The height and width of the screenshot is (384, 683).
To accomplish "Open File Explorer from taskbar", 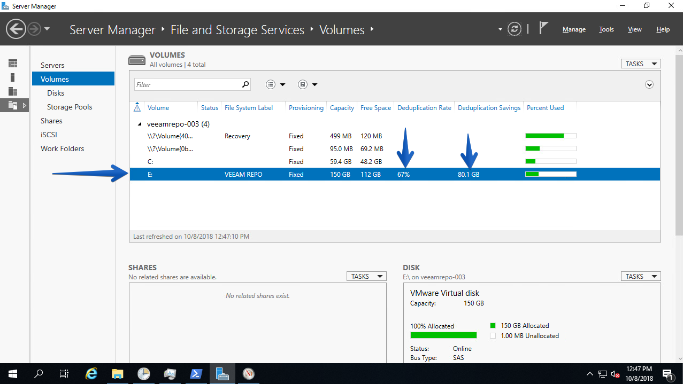I will (x=118, y=374).
